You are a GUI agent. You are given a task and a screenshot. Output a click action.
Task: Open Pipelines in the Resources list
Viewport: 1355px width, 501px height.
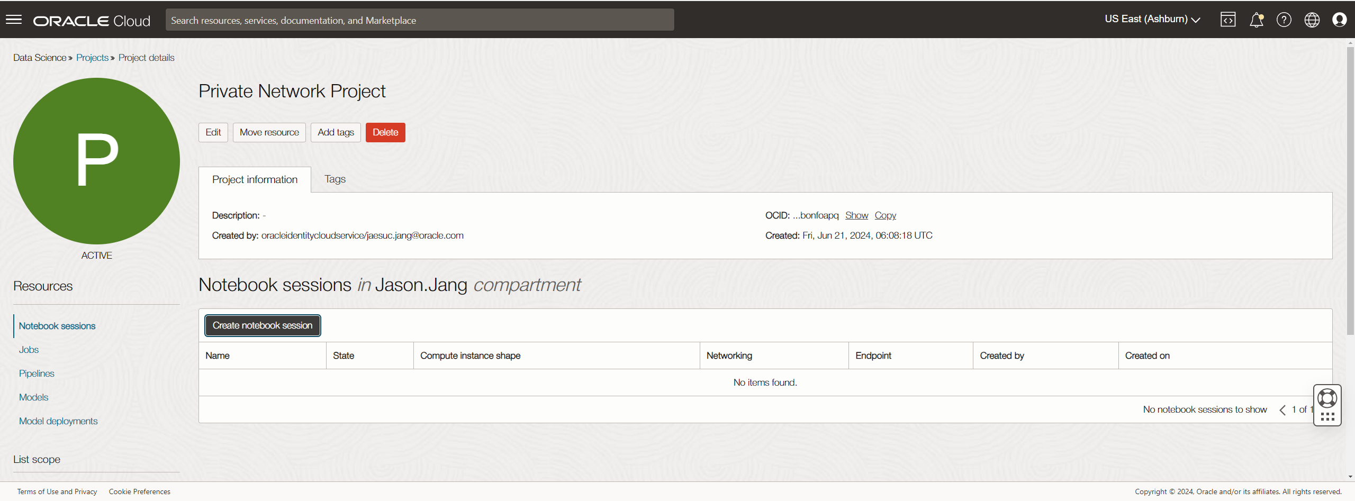click(x=37, y=374)
